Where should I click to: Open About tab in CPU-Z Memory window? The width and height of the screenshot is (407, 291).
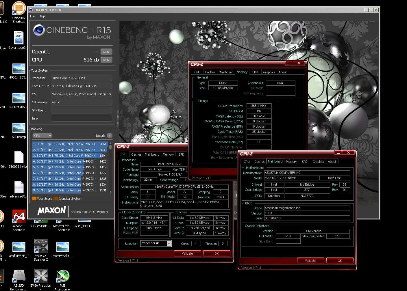[283, 72]
